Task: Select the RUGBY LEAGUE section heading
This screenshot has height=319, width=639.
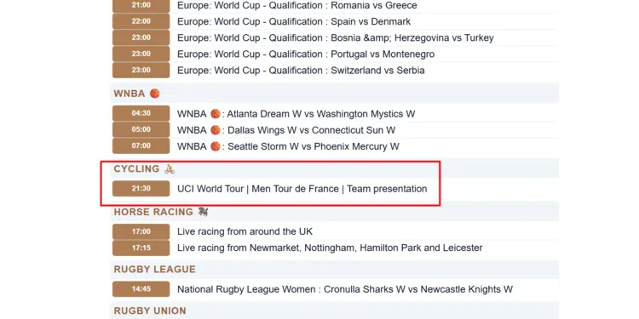Action: tap(155, 270)
